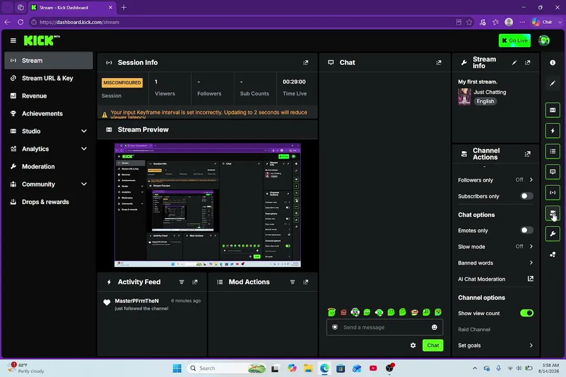Click the three-dots cluster icon in right toolbar
The height and width of the screenshot is (377, 566).
coord(552,254)
